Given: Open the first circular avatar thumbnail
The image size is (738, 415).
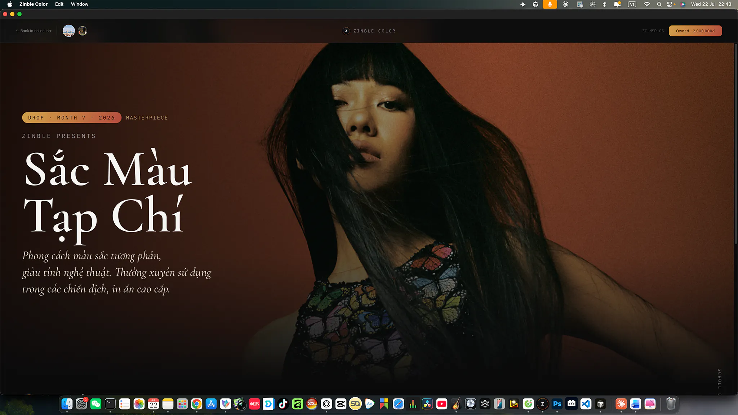Looking at the screenshot, I should click(x=69, y=31).
